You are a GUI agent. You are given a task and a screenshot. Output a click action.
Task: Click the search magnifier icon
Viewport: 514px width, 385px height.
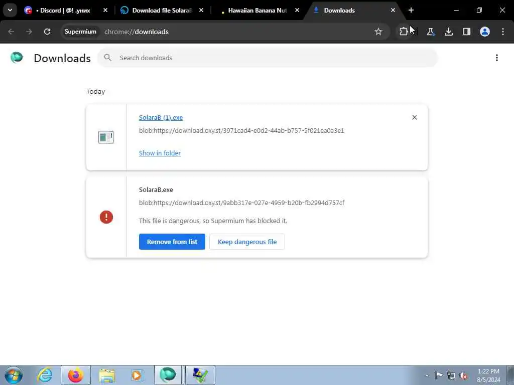107,58
